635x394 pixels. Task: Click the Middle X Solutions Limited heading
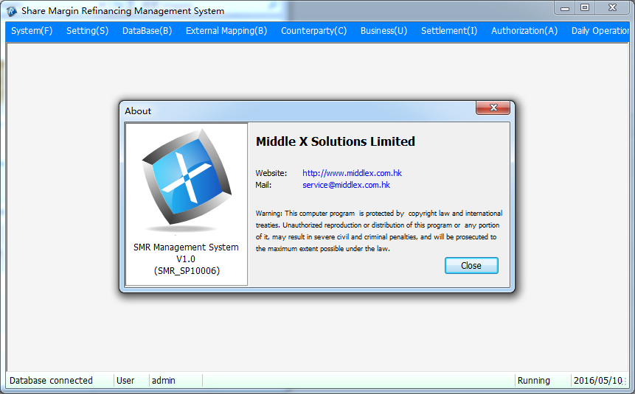pyautogui.click(x=336, y=141)
